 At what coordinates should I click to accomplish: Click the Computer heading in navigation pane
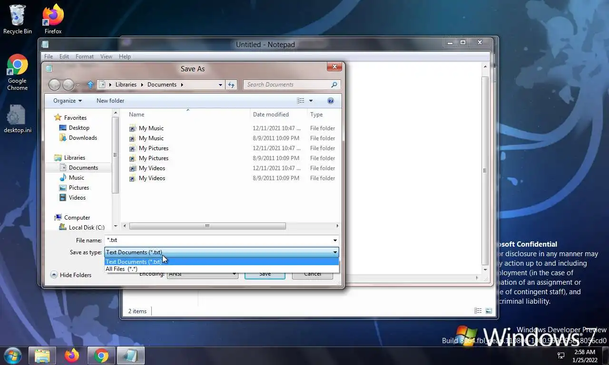point(72,218)
